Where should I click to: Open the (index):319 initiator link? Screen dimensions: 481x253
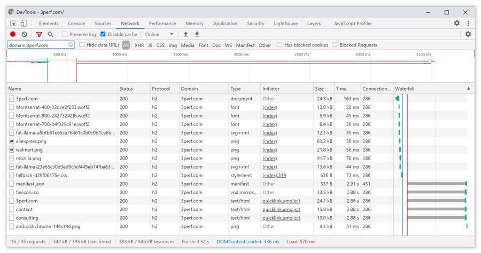(274, 175)
